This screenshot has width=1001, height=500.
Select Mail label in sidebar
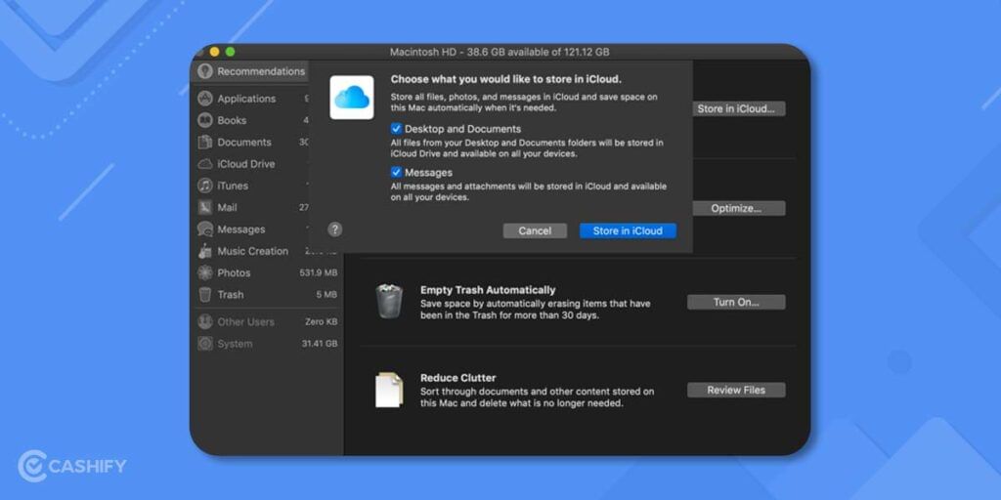227,207
